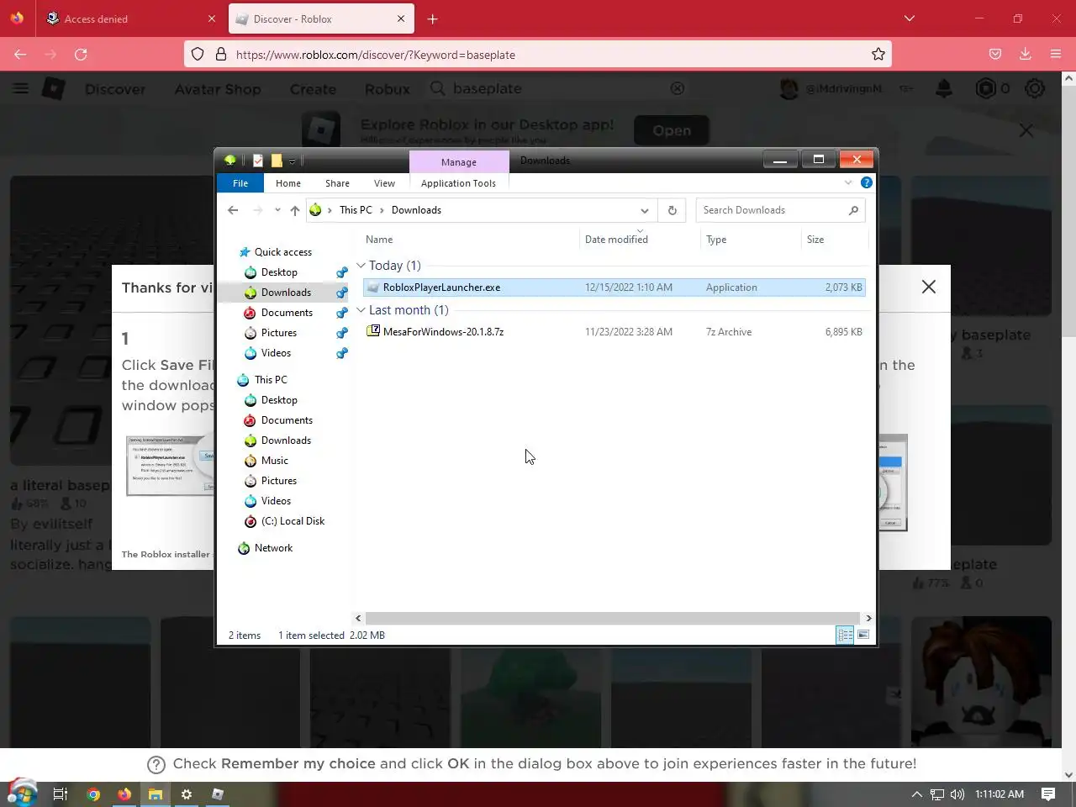This screenshot has height=807, width=1076.
Task: Open Downloads under This PC
Action: tap(286, 440)
